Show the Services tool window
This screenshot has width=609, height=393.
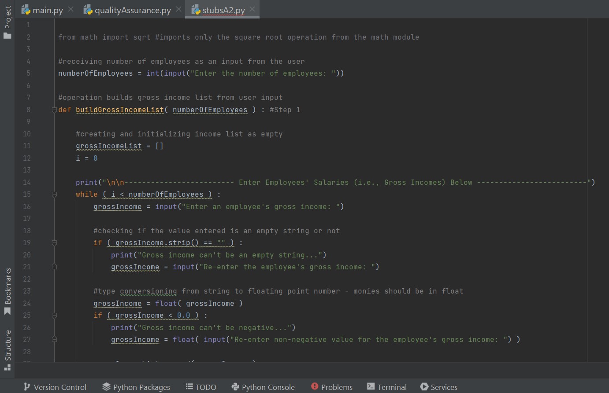(439, 387)
